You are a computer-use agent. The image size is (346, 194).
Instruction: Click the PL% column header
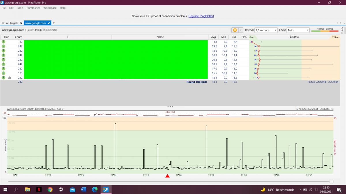point(244,37)
